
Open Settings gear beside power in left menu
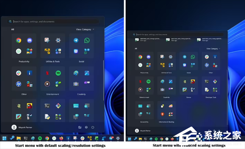pos(86,127)
